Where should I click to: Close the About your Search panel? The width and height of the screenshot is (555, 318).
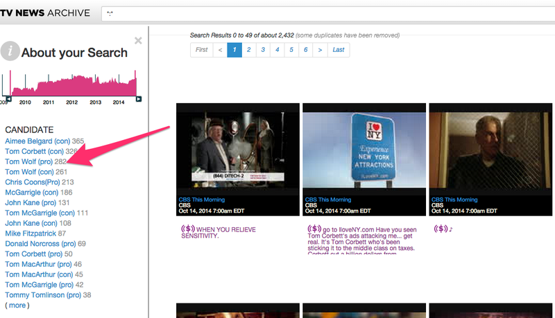tap(138, 41)
